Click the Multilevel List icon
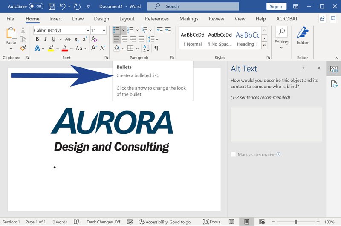The width and height of the screenshot is (341, 226). tap(144, 30)
